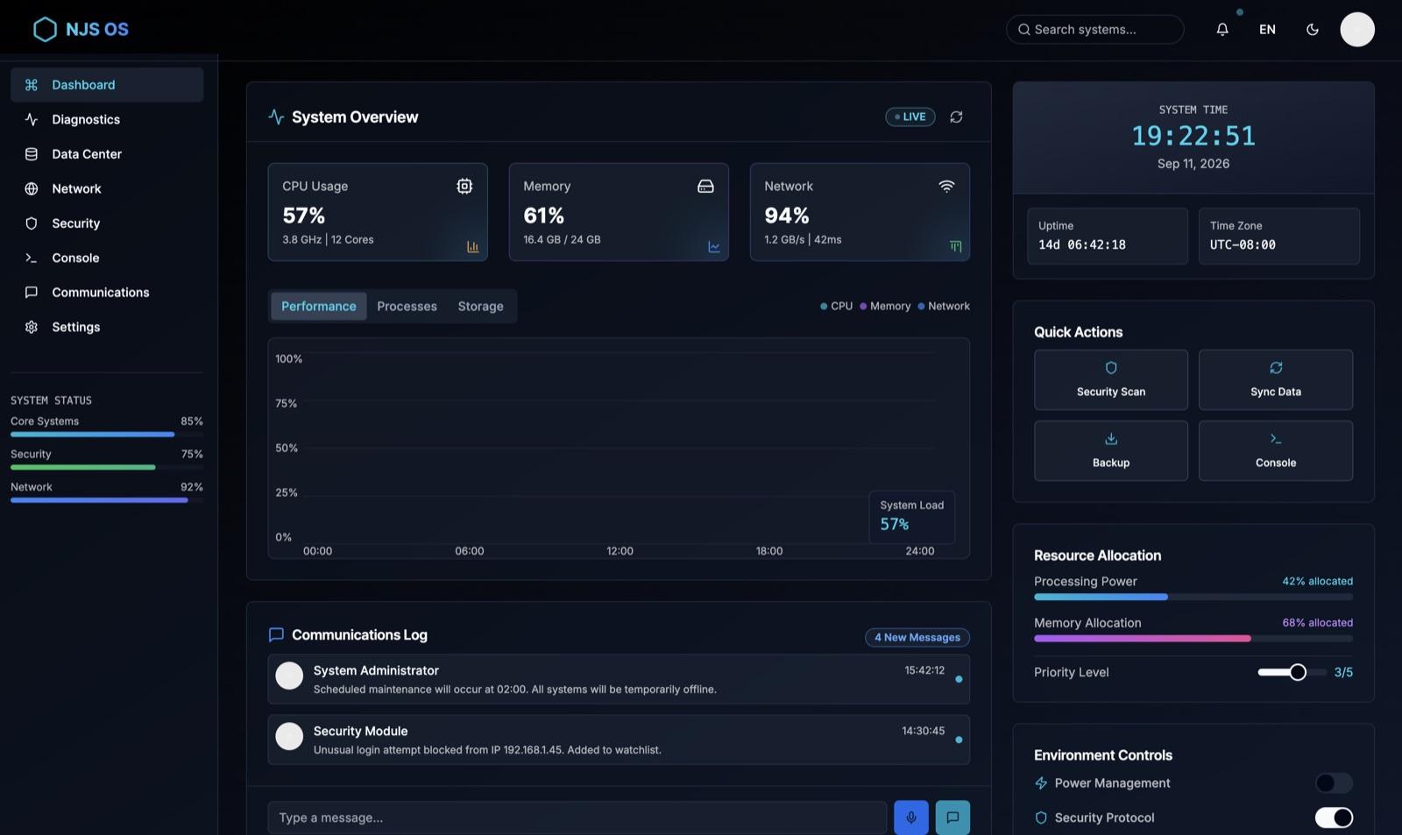Open Communications in the sidebar

[x=107, y=293]
